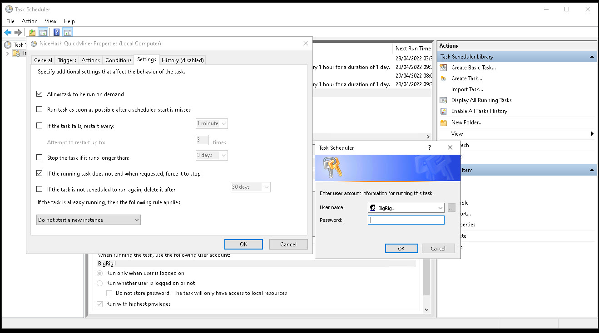Select the Create Task icon
Screen dimensions: 599x333
[x=443, y=78]
